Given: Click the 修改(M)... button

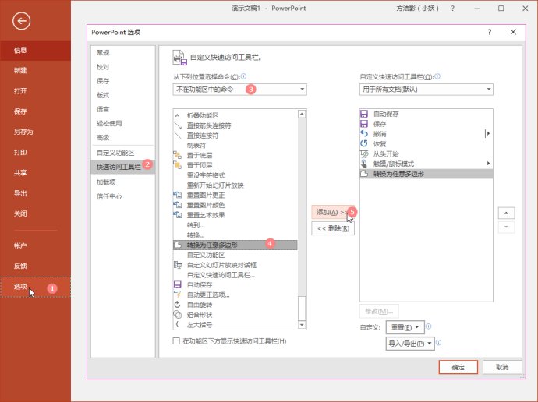Looking at the screenshot, I should tap(379, 311).
